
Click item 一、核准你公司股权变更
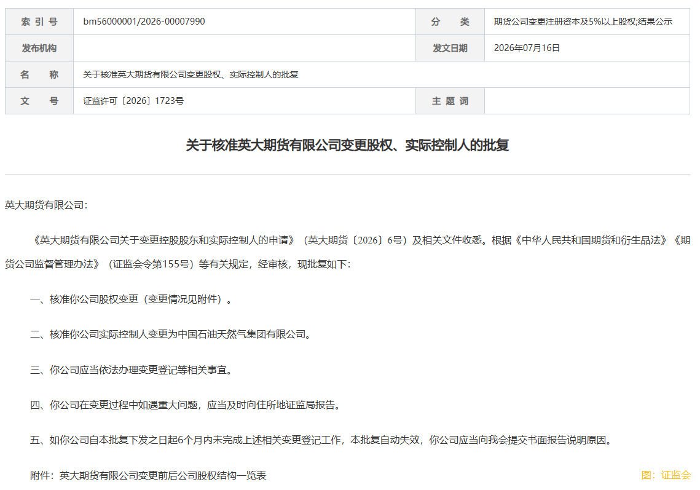[132, 299]
